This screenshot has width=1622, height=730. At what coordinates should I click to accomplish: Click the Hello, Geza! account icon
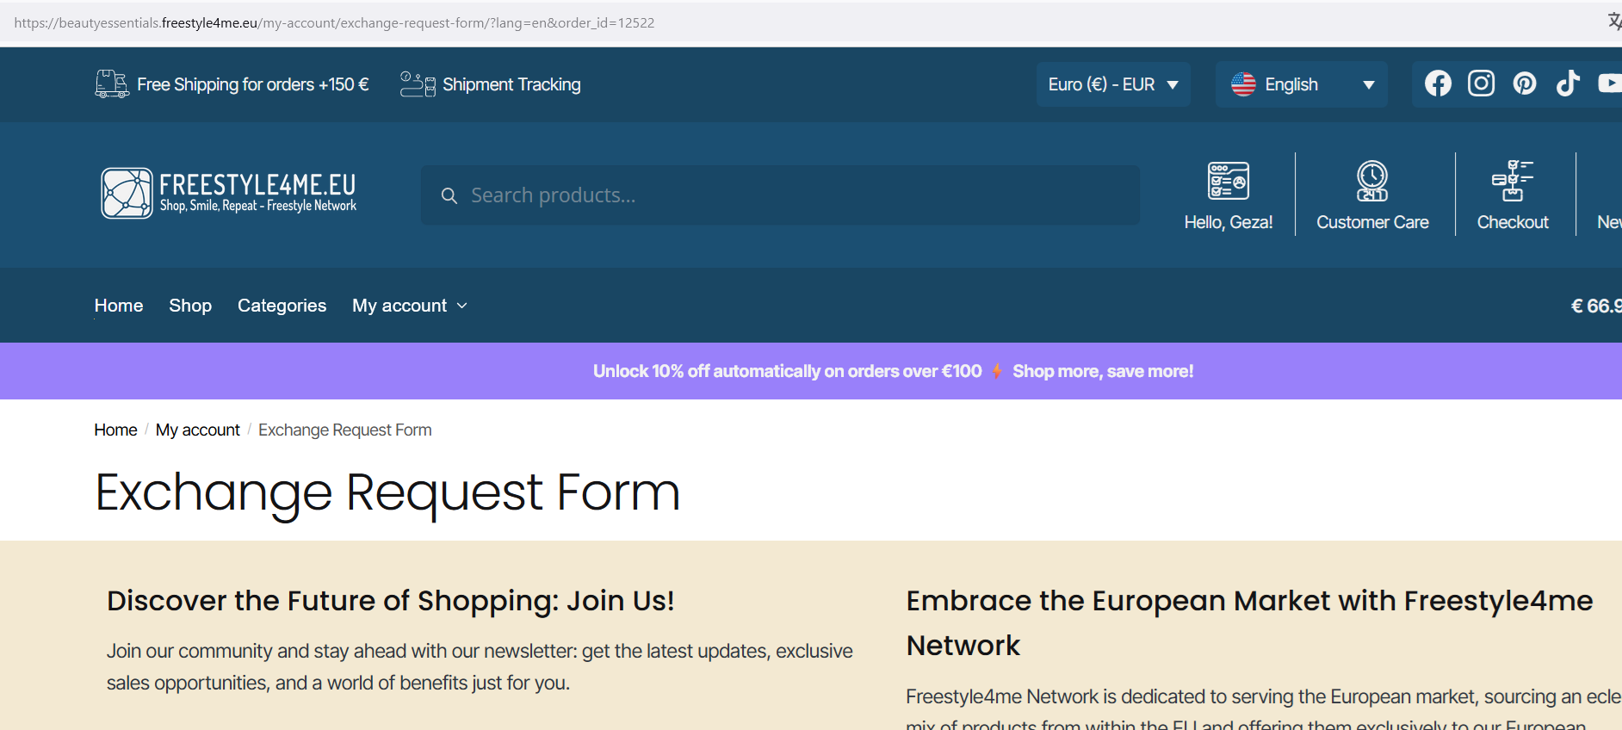(x=1228, y=181)
